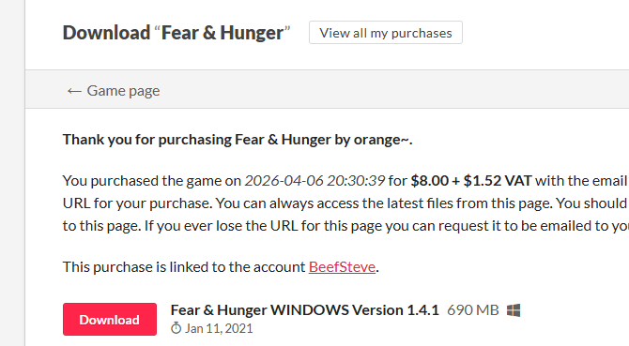The image size is (629, 346).
Task: Click the $8.00 + $1.52 VAT price text
Action: tap(471, 181)
